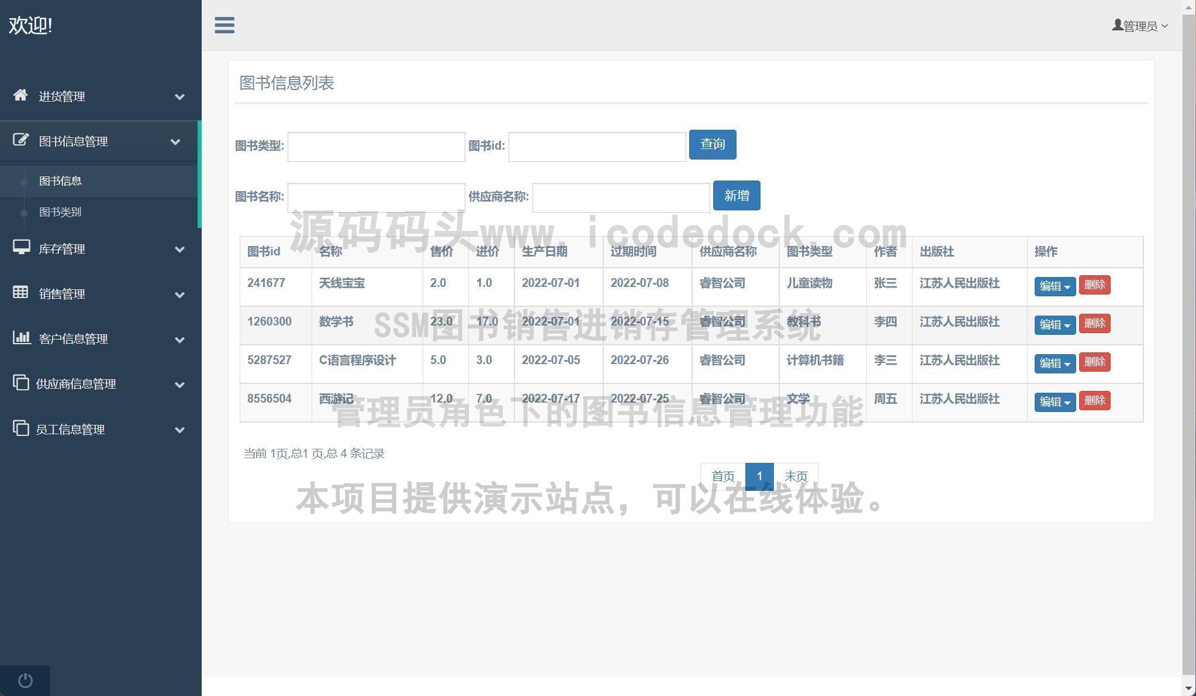Click the hamburger menu toggle icon
This screenshot has width=1196, height=696.
click(224, 25)
